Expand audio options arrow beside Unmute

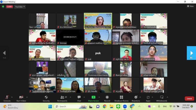tap(12, 97)
